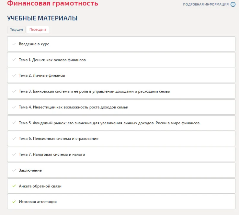Open the Введение в курс section

[121, 44]
